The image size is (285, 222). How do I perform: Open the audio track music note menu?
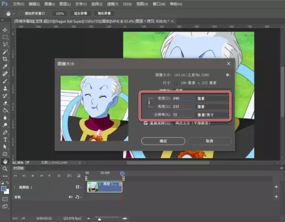pyautogui.click(x=78, y=197)
